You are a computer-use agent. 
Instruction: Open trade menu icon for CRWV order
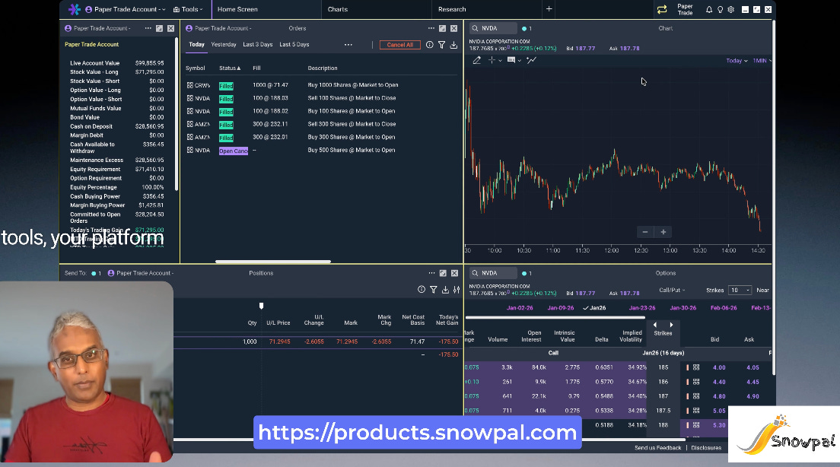tap(189, 85)
